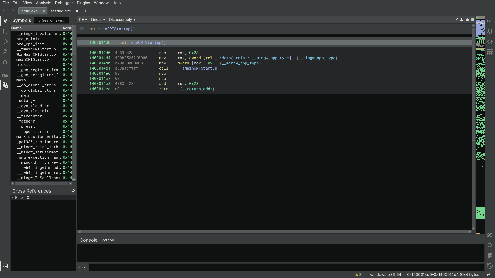Open the Types sidebar icon
495x278 pixels.
[5, 31]
